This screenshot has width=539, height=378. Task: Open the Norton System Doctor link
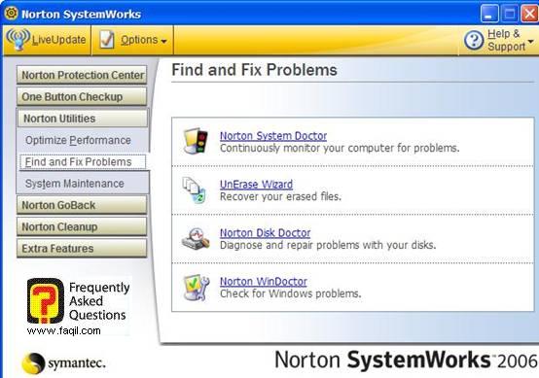pyautogui.click(x=273, y=136)
